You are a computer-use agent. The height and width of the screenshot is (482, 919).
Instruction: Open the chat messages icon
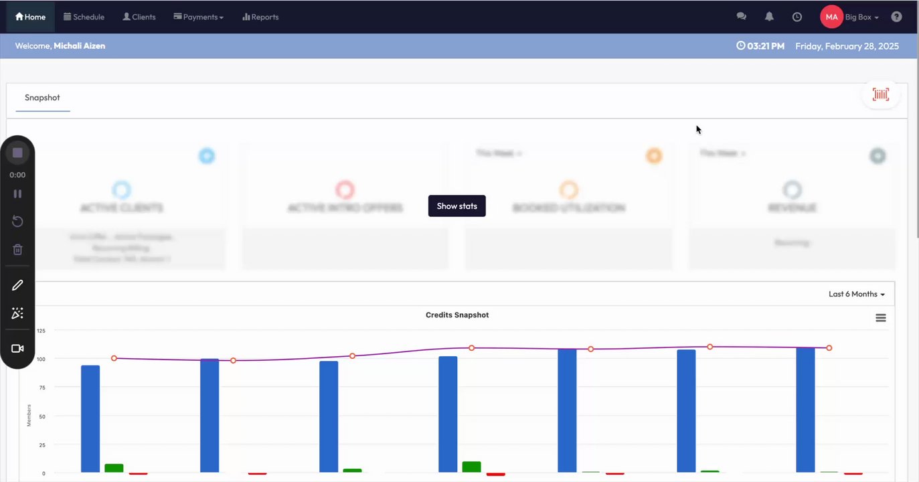tap(742, 17)
